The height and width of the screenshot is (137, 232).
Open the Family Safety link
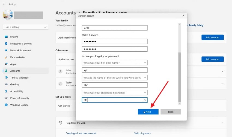click(195, 25)
